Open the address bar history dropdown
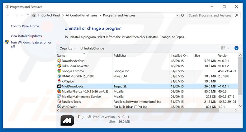The height and width of the screenshot is (132, 246). tap(177, 15)
